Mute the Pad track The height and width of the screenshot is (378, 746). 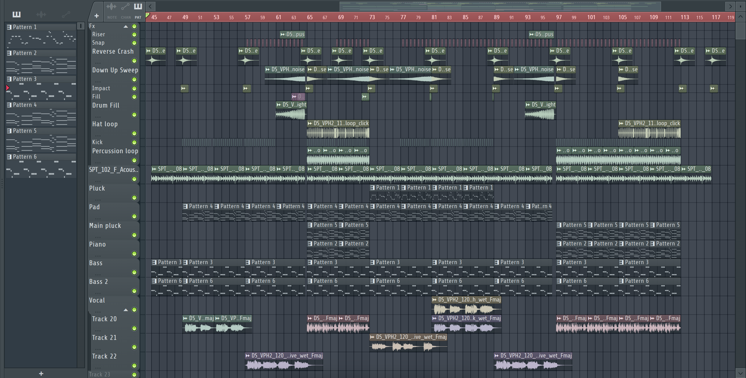tap(134, 216)
